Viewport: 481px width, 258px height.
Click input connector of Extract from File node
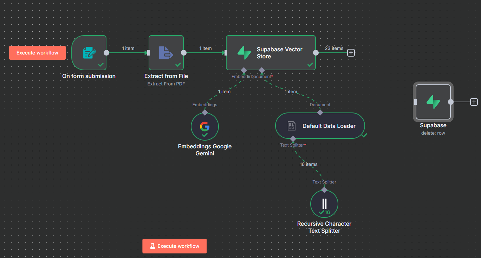coord(149,53)
